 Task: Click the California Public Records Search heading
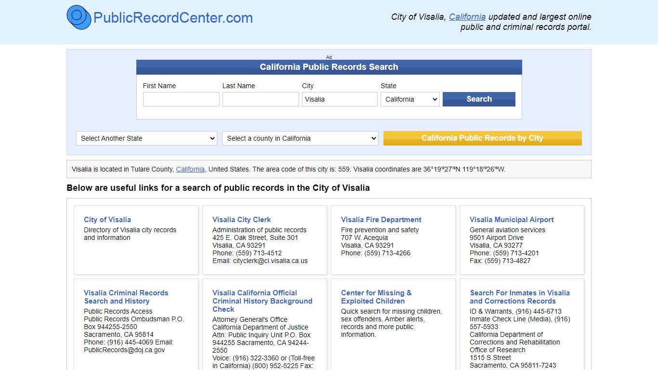pyautogui.click(x=329, y=67)
